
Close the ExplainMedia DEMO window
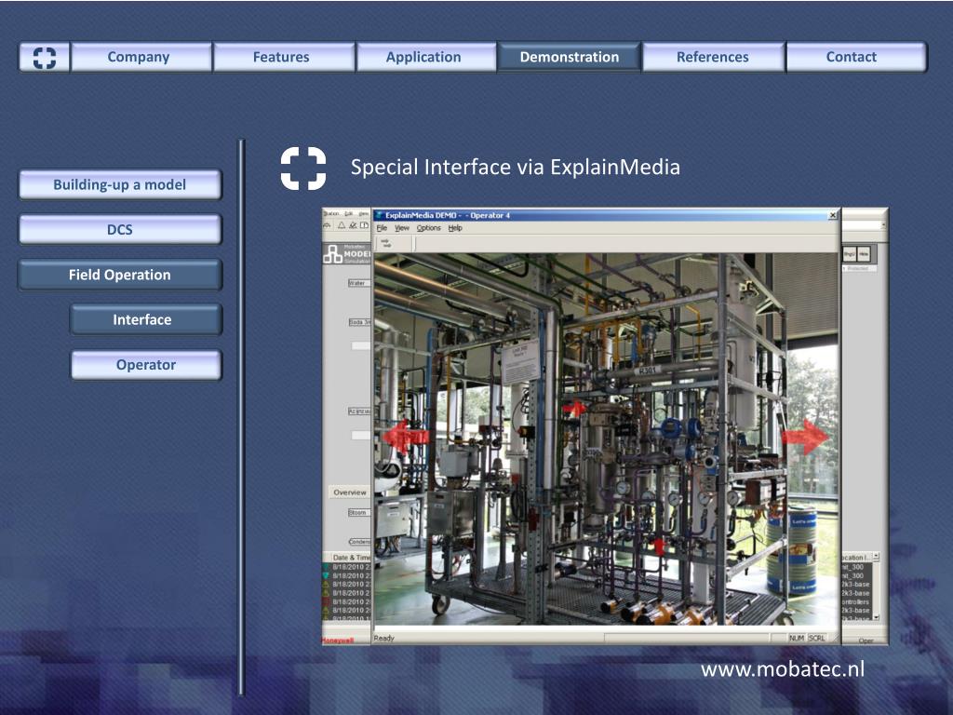tap(833, 215)
